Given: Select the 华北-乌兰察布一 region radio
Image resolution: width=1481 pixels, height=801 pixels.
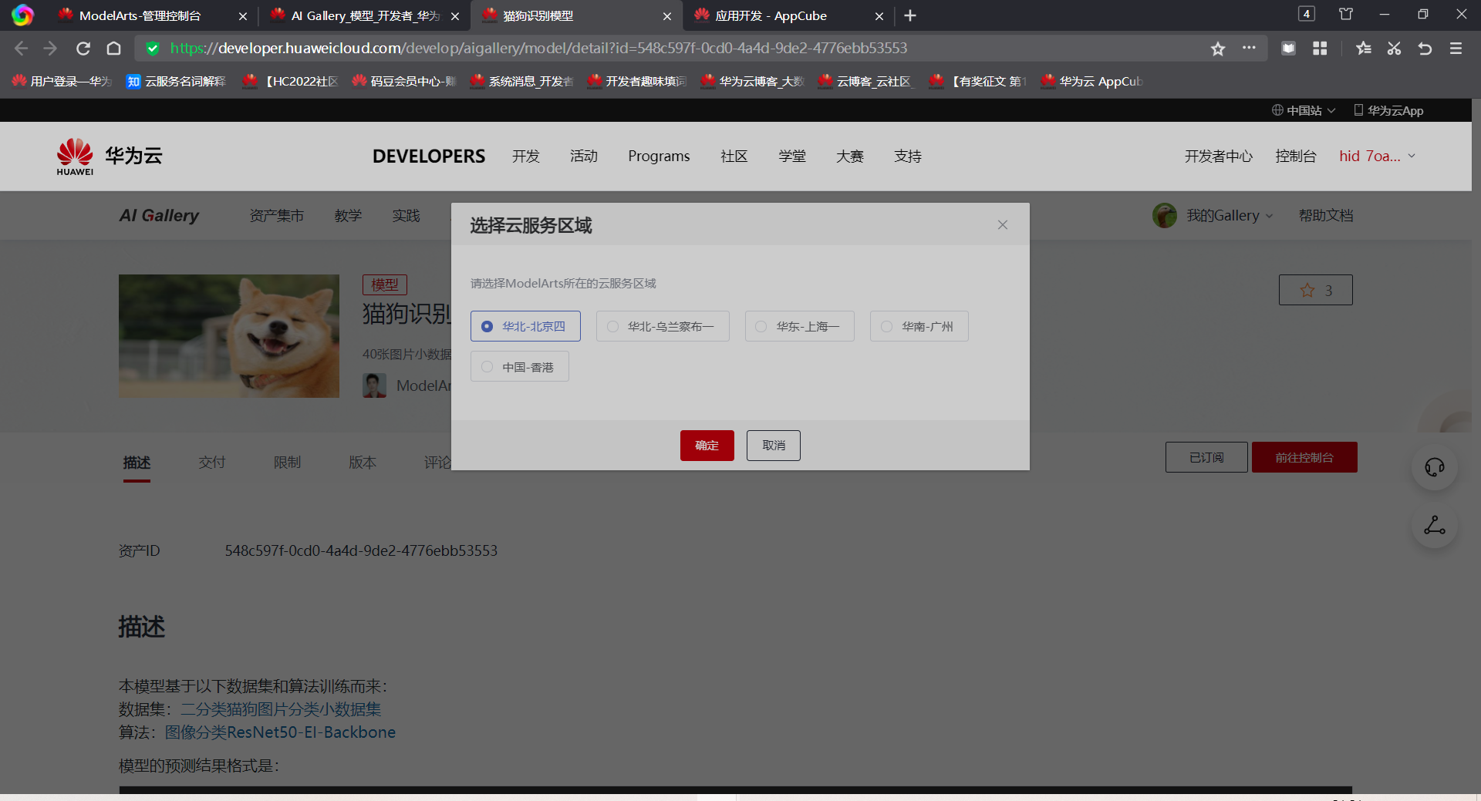Looking at the screenshot, I should click(663, 326).
